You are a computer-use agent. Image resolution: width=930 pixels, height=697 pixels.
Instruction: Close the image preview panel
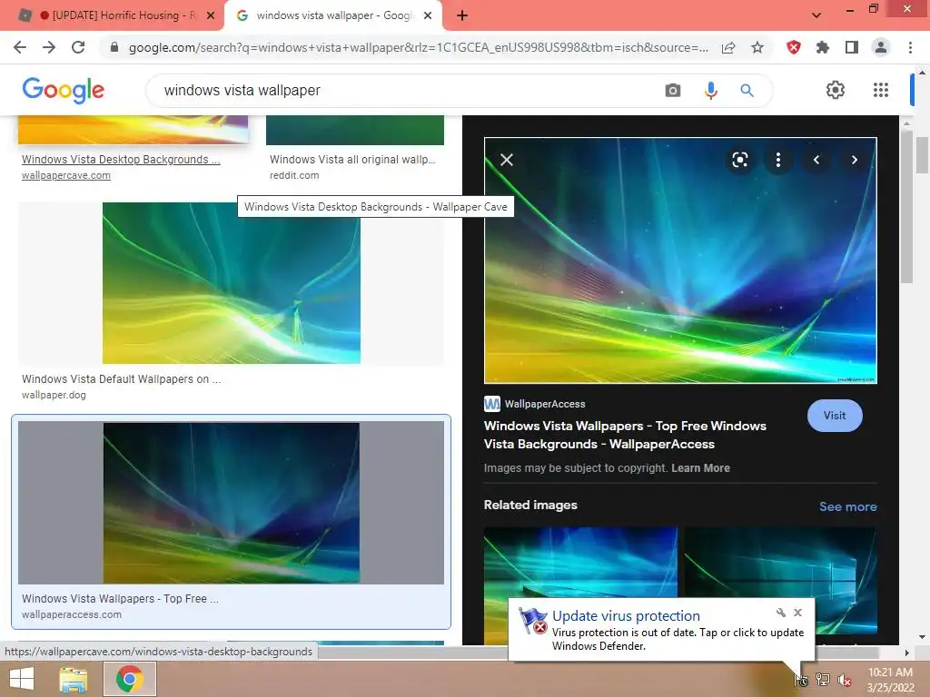tap(507, 160)
